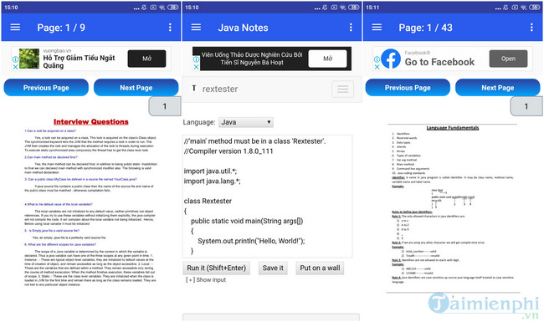
Task: Open hamburger menu on Page 1 / 9 screen
Action: (15, 28)
